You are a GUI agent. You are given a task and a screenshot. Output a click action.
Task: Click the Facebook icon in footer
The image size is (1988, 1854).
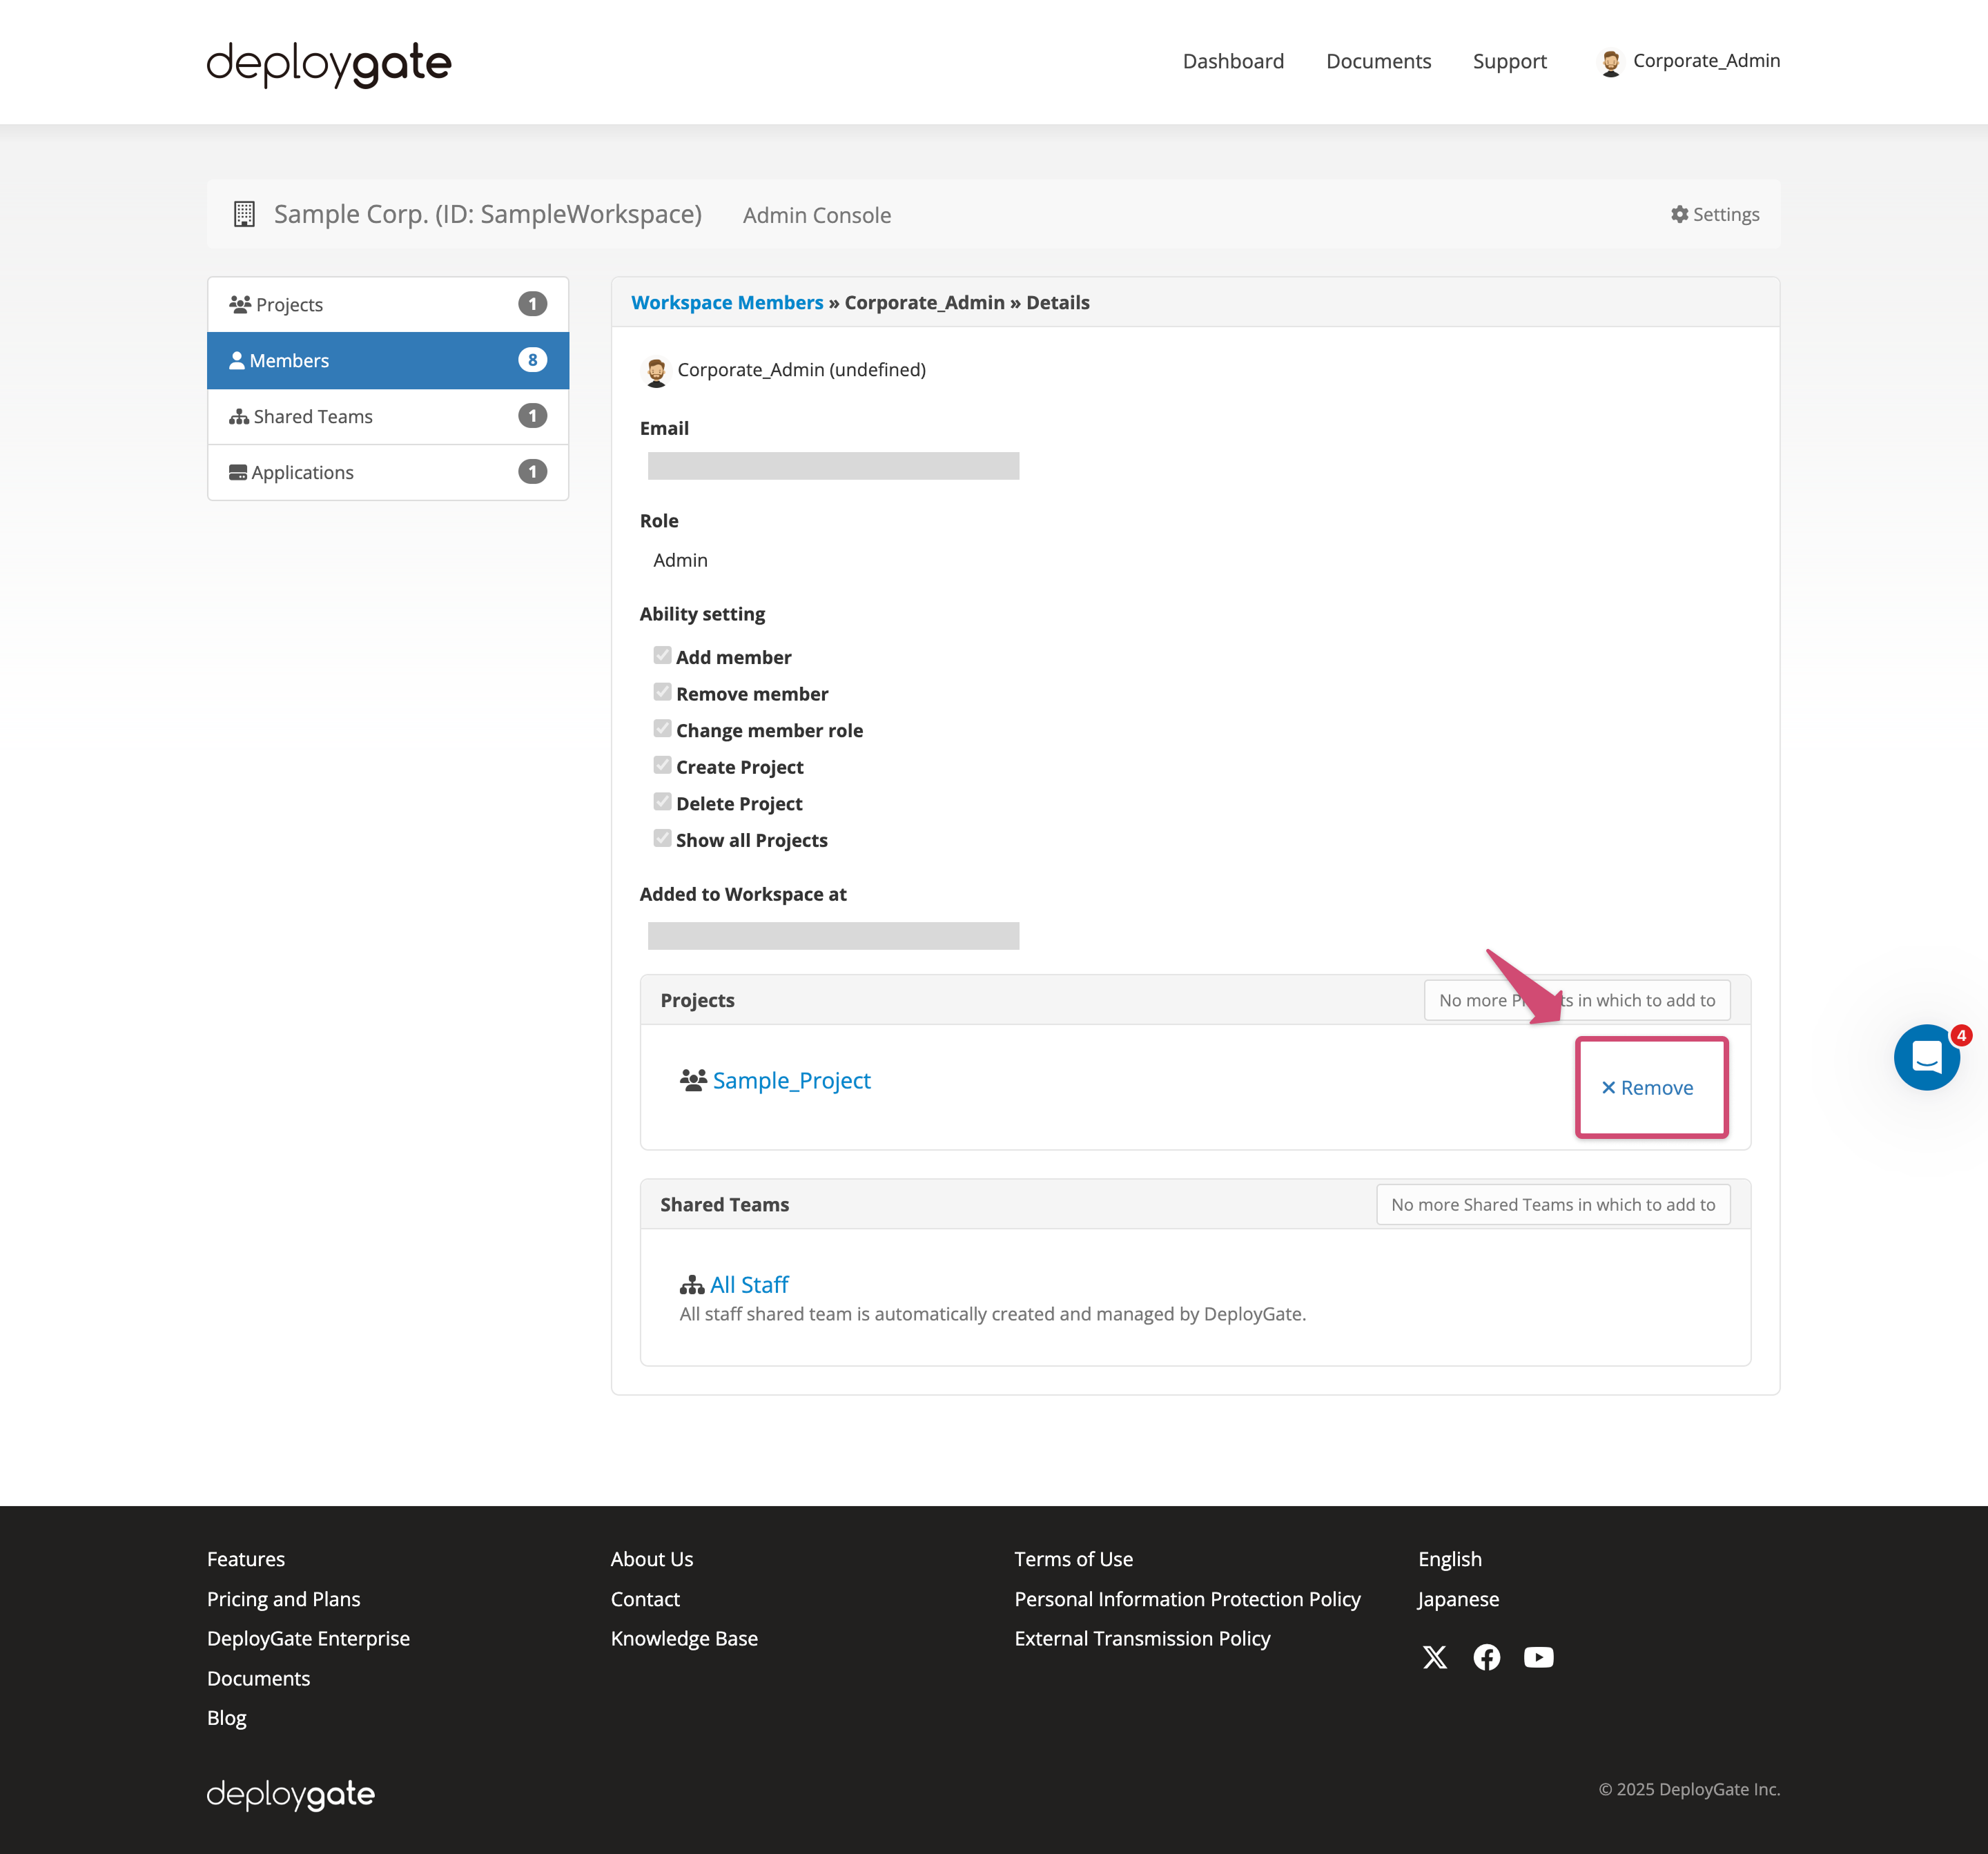(x=1487, y=1657)
